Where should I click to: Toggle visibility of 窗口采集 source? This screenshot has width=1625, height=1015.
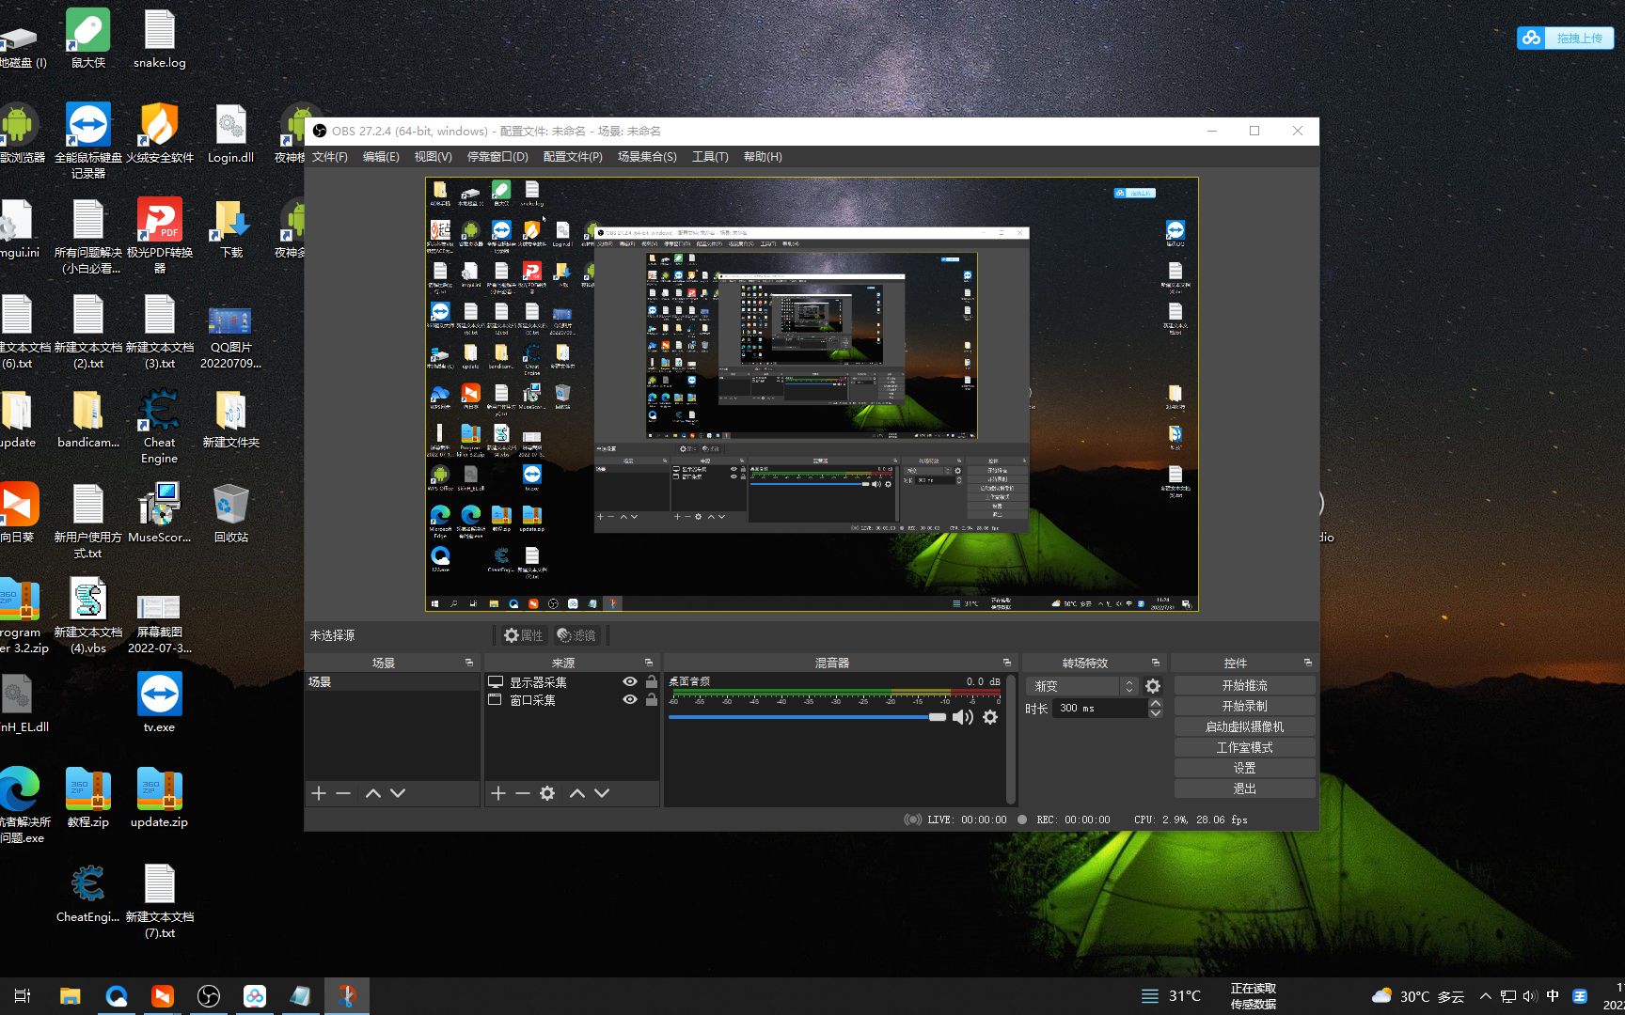(630, 700)
